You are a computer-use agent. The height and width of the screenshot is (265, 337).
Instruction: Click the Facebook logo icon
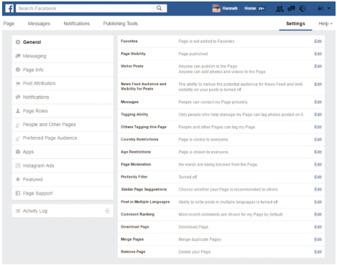[x=9, y=9]
